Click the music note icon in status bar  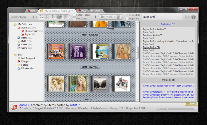(14, 107)
